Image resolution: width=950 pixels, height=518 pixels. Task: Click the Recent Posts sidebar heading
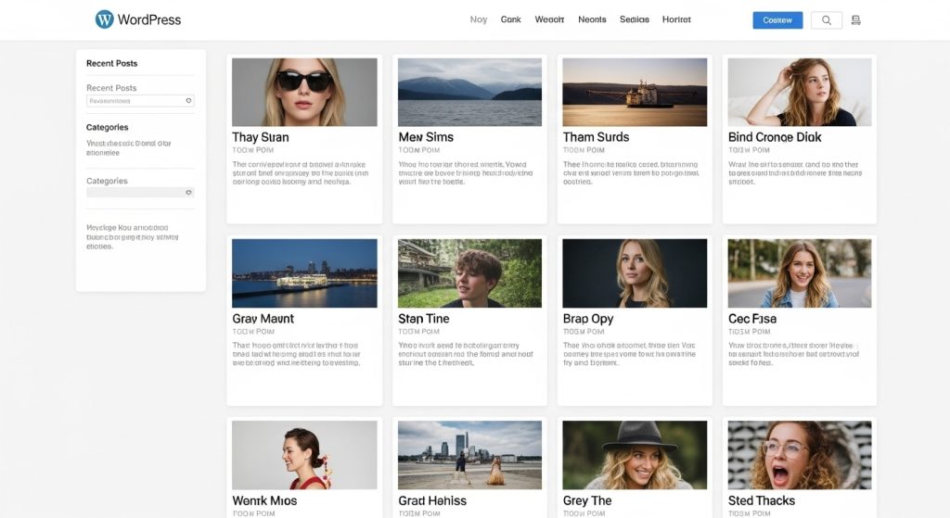pyautogui.click(x=112, y=63)
